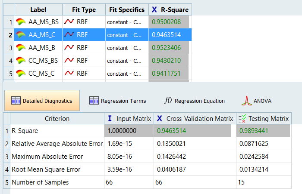This screenshot has height=194, width=302.
Task: Click the rainbow surface icon for AA_MS_BS
Action: point(21,22)
